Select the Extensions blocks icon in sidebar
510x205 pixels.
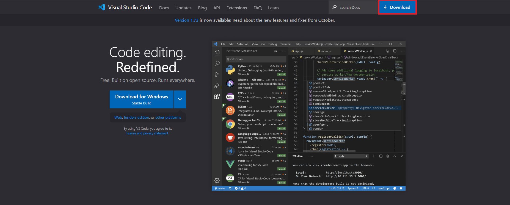point(217,96)
